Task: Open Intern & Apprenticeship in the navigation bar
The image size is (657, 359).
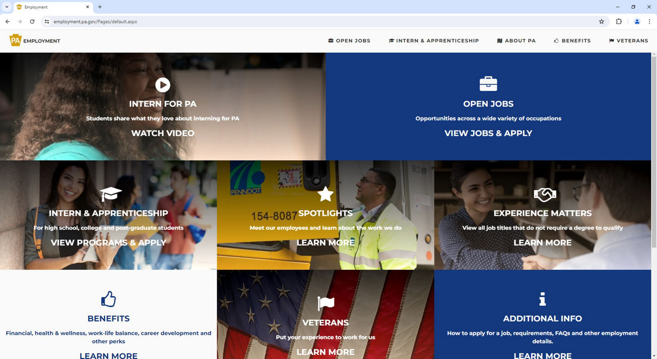Action: click(x=434, y=41)
